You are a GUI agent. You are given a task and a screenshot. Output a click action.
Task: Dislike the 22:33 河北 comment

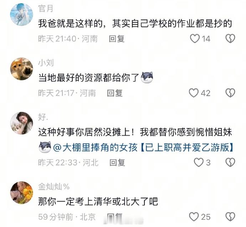tap(230, 162)
